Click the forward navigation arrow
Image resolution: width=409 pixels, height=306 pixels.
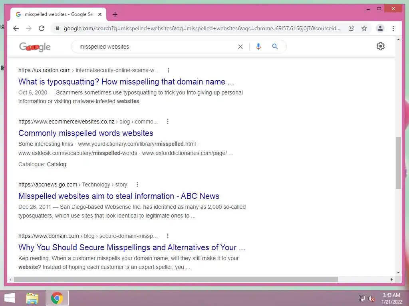tap(29, 28)
